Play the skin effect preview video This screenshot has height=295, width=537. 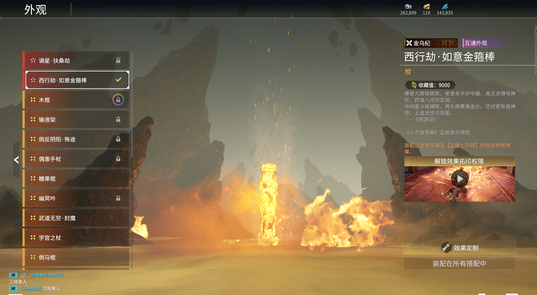pyautogui.click(x=459, y=179)
